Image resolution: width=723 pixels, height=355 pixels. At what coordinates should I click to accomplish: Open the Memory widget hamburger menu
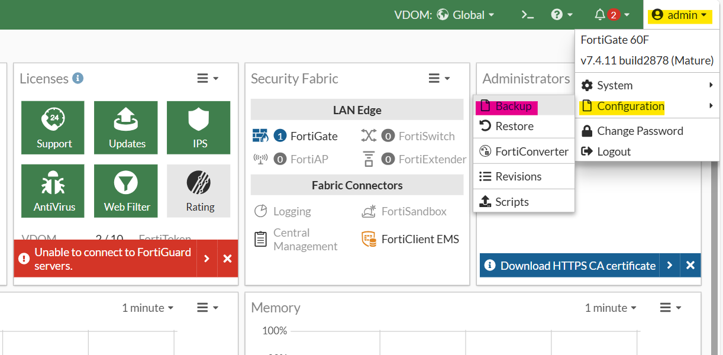pos(670,308)
